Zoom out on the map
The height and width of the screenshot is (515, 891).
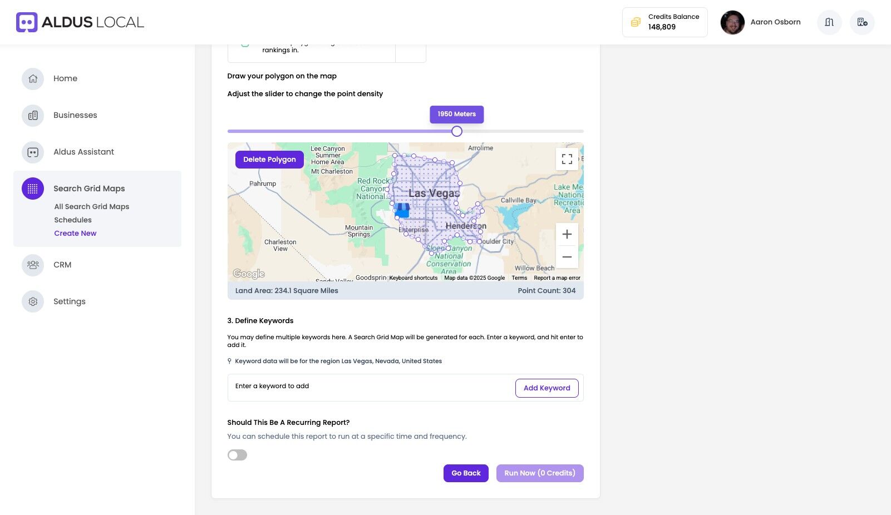coord(567,257)
